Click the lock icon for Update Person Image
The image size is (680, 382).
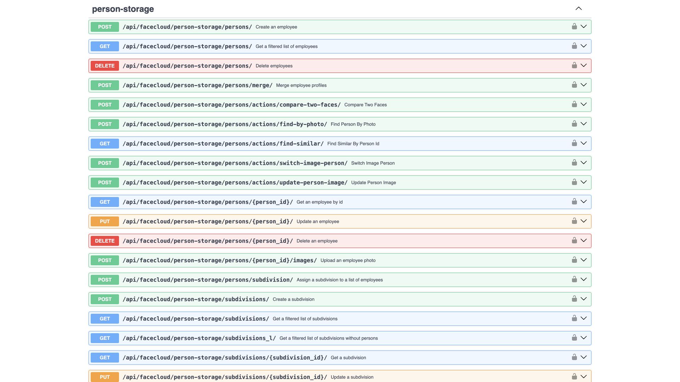point(574,182)
